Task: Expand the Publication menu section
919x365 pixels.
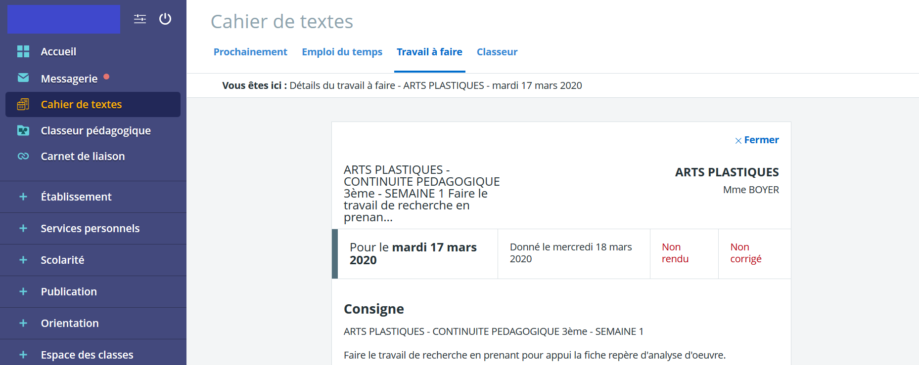Action: (93, 291)
